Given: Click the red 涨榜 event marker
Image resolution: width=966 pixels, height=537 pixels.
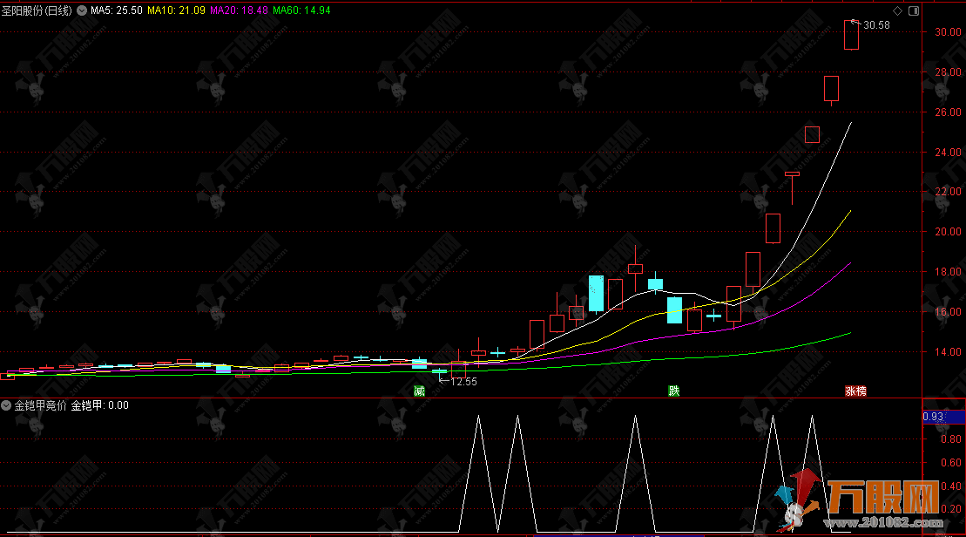Looking at the screenshot, I should click(855, 391).
